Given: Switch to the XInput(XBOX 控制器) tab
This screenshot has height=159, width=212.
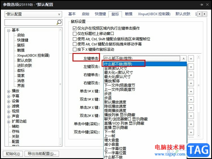Looking at the screenshot, I should 154,14.
